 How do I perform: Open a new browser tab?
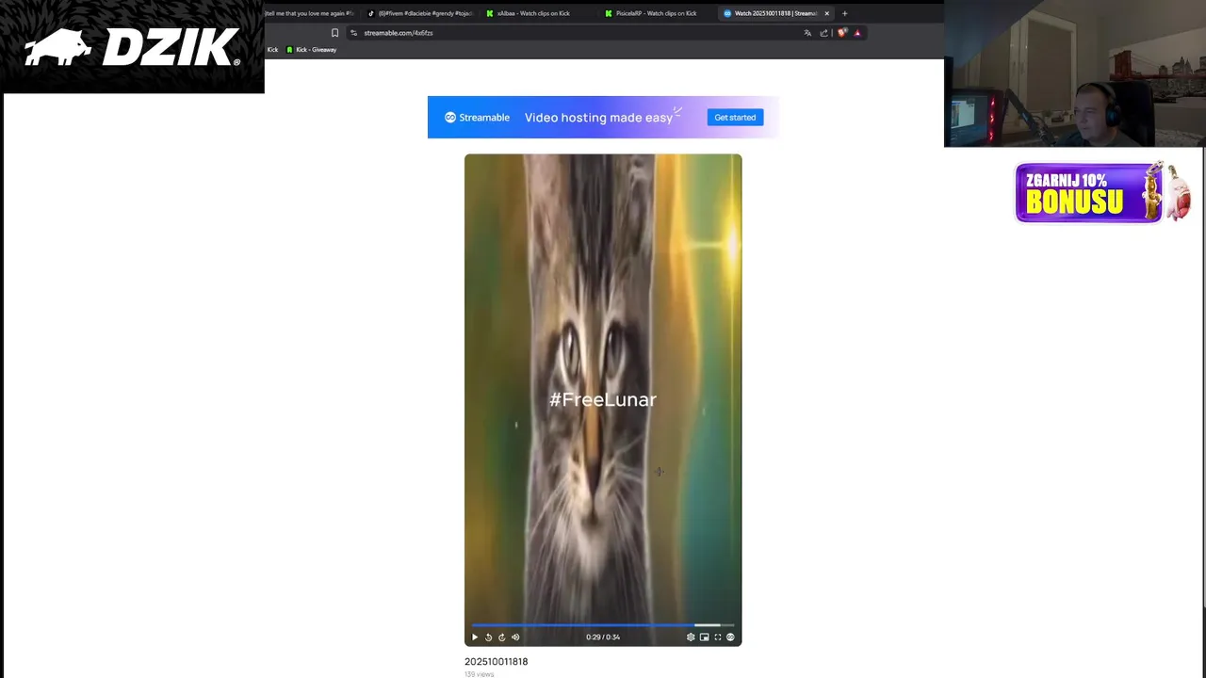(x=844, y=13)
